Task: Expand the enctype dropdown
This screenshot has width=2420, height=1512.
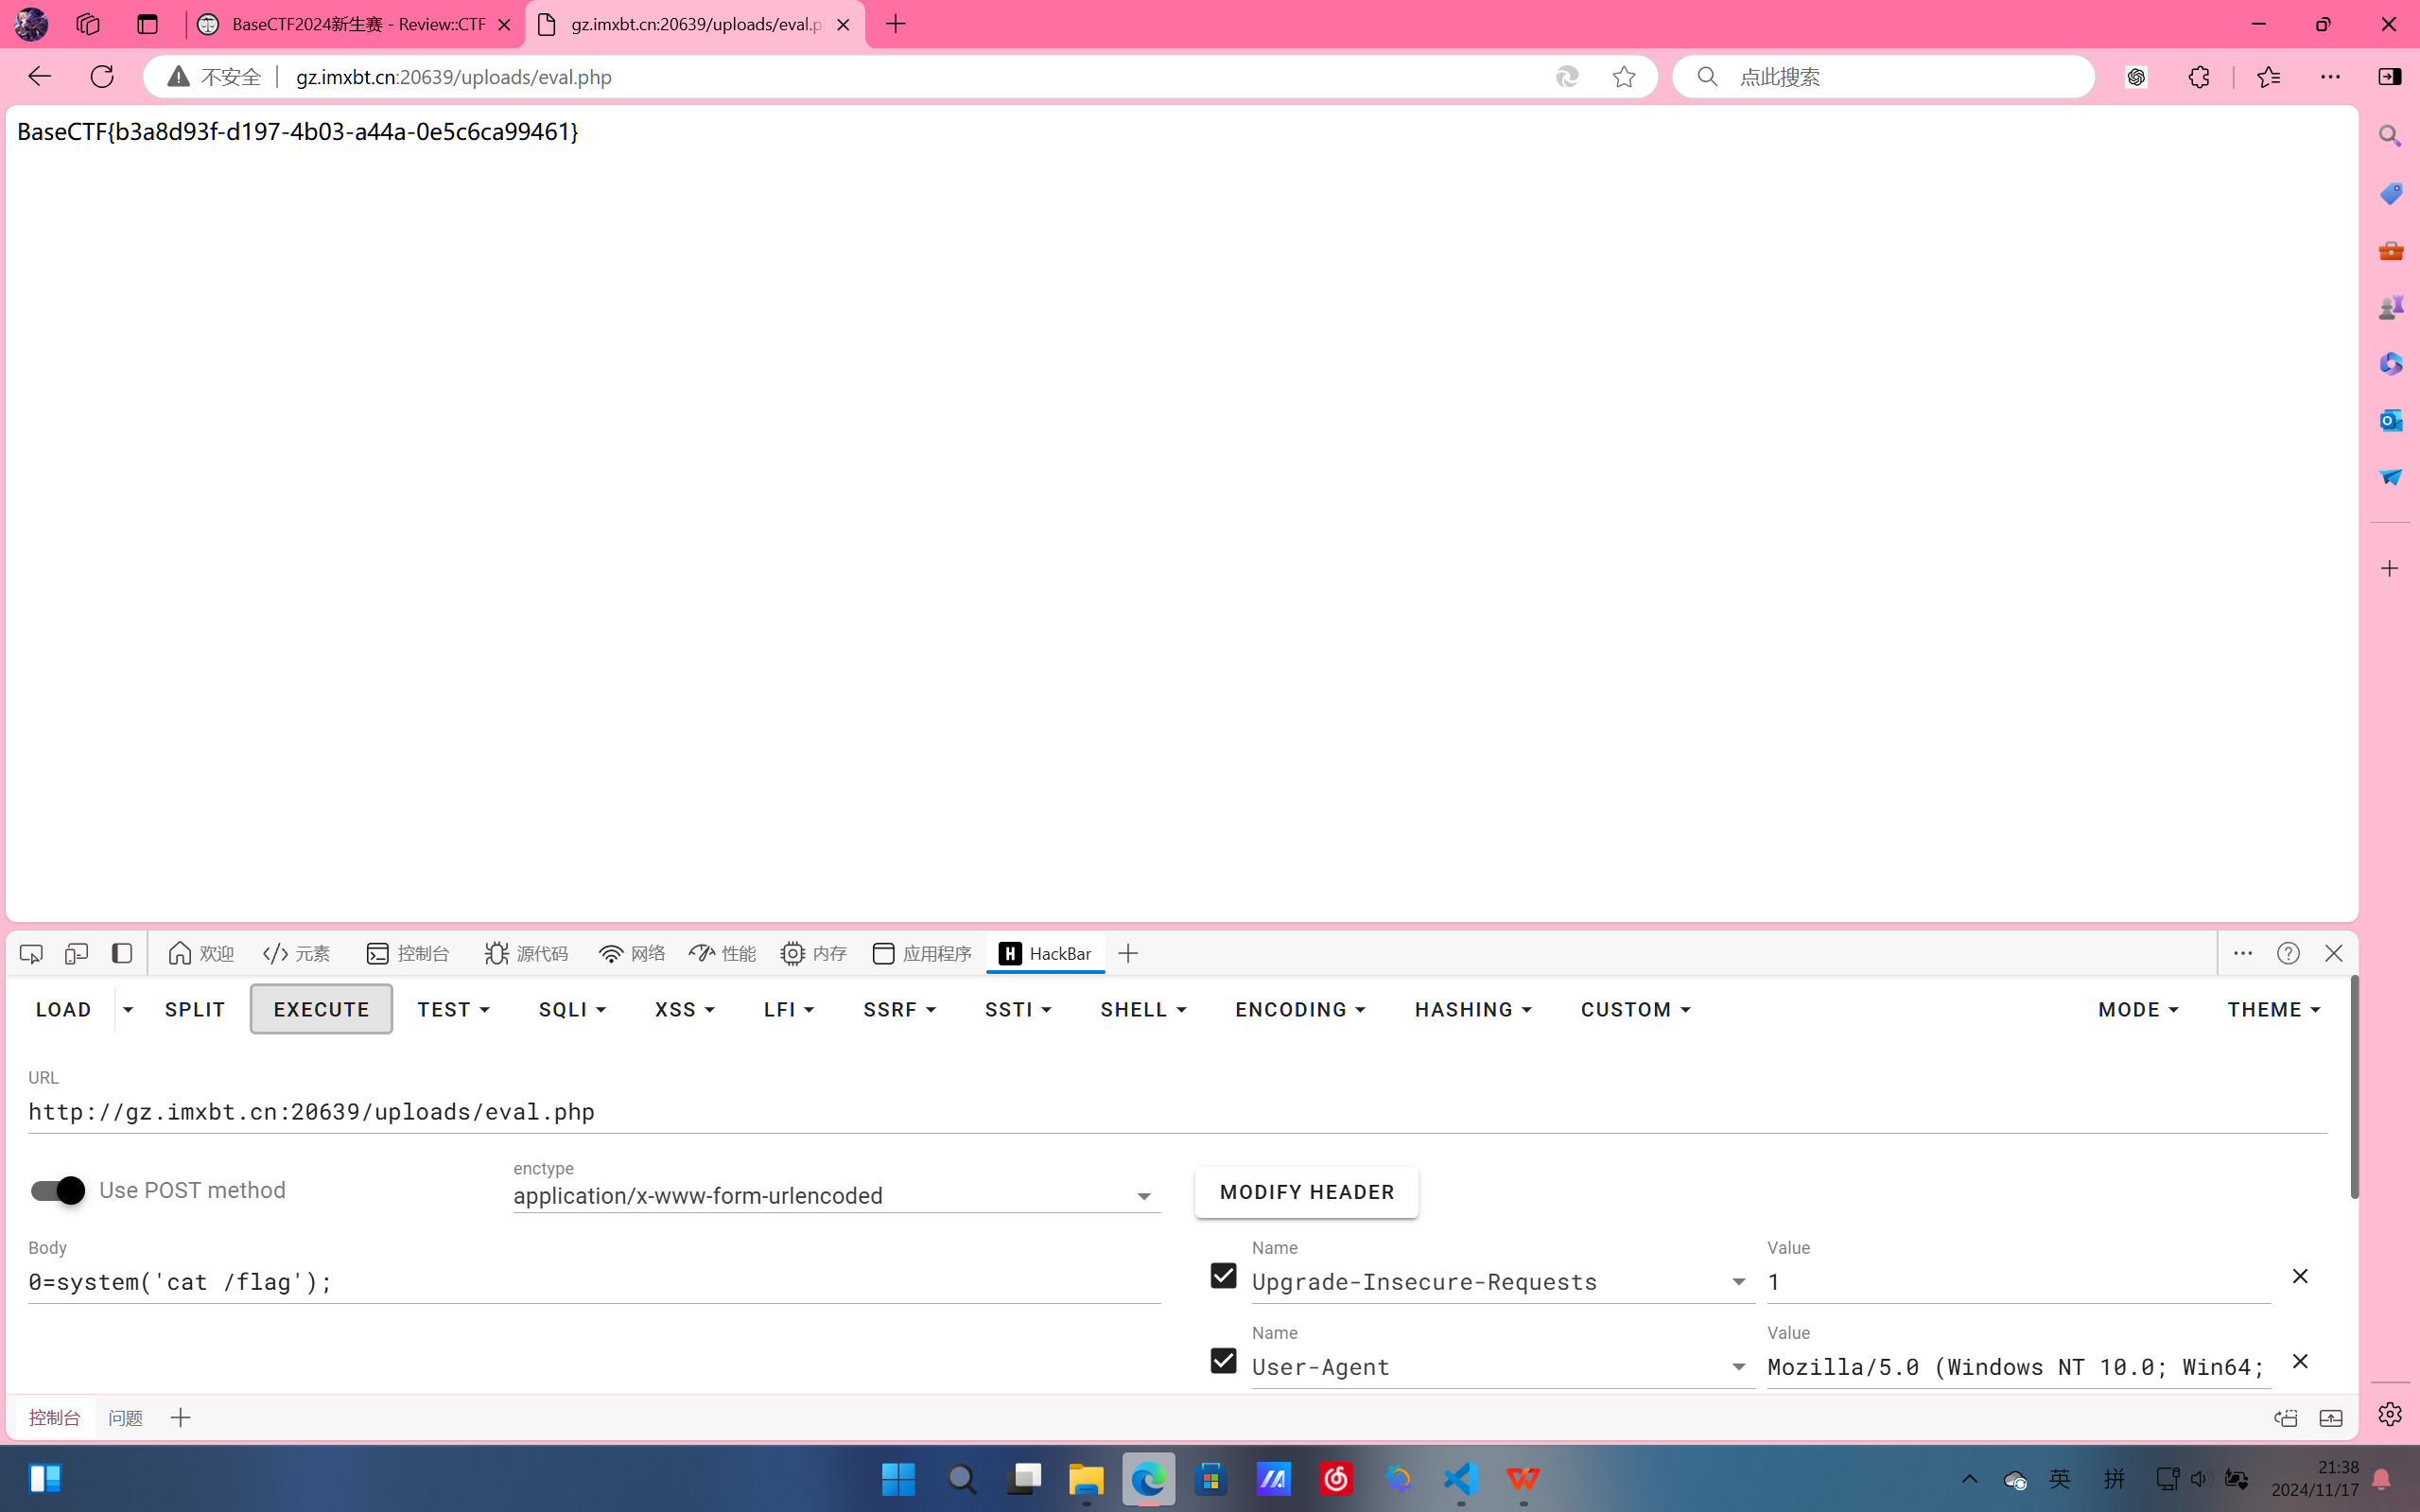Action: pos(1143,1196)
